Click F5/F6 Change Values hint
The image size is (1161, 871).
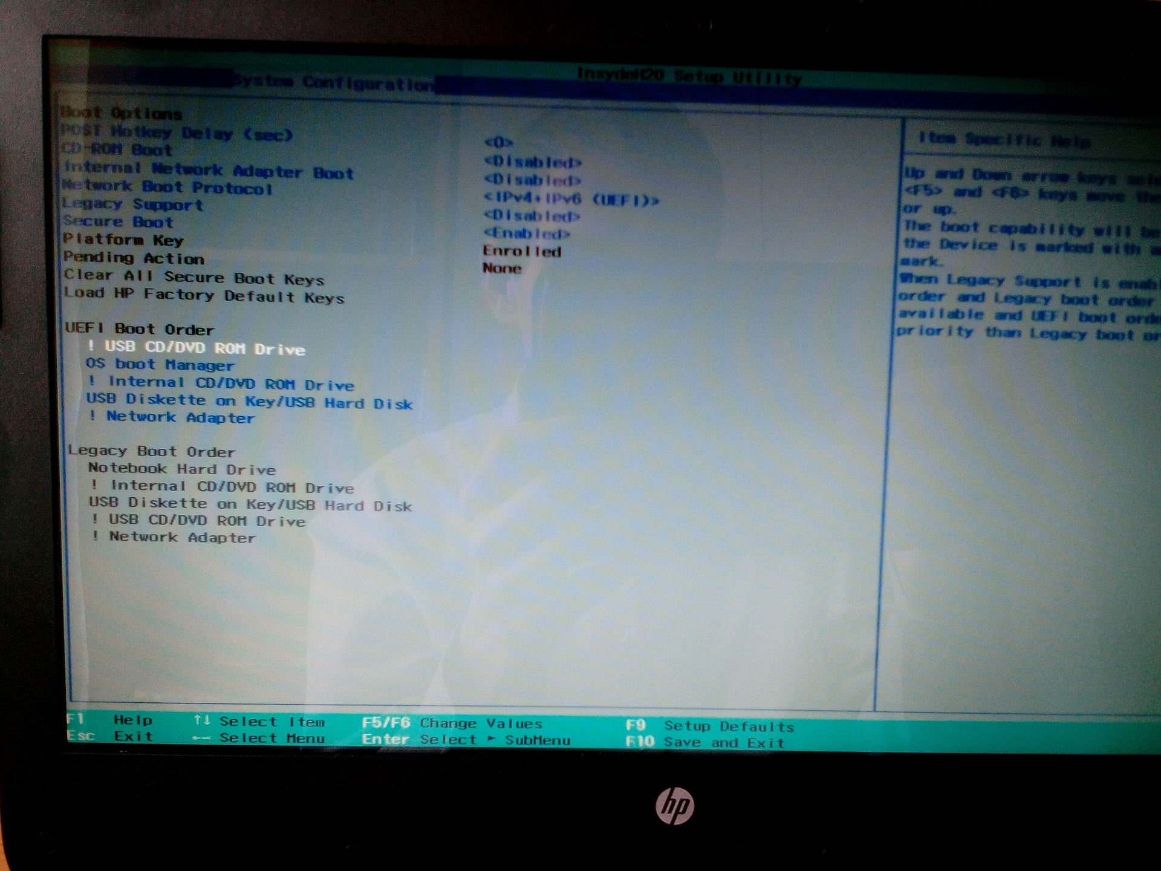(x=452, y=723)
